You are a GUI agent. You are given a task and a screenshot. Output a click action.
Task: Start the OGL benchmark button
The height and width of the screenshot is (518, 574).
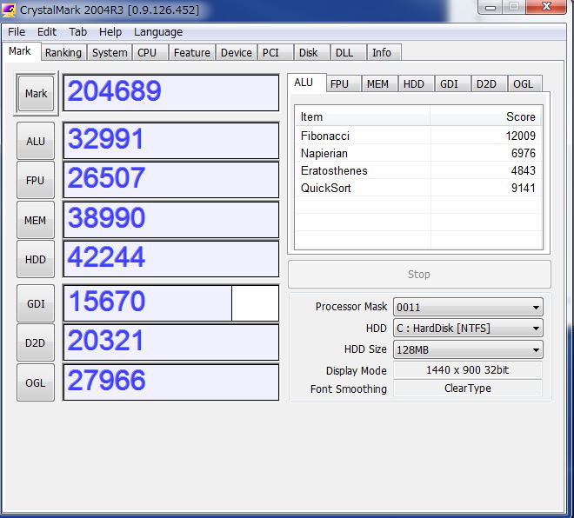point(36,382)
